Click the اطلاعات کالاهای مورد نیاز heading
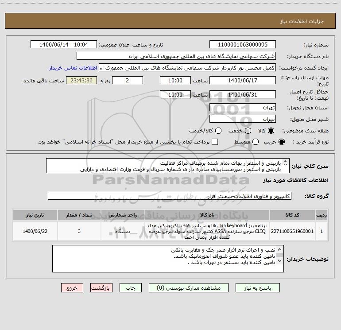Screen dimensions: 341x330 tap(295, 180)
